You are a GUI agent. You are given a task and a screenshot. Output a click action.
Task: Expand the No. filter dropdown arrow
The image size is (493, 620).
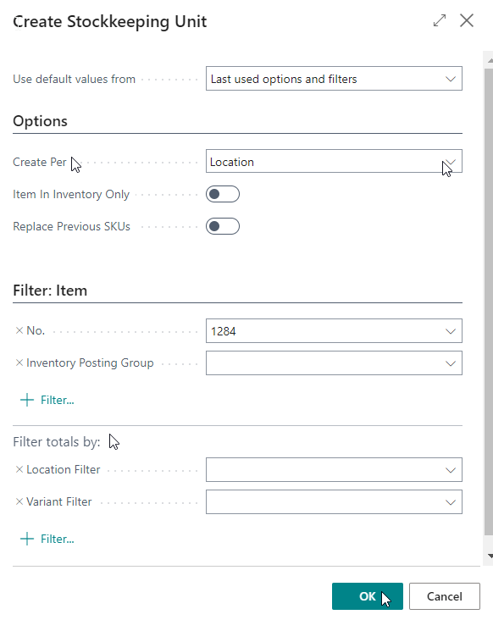(451, 331)
